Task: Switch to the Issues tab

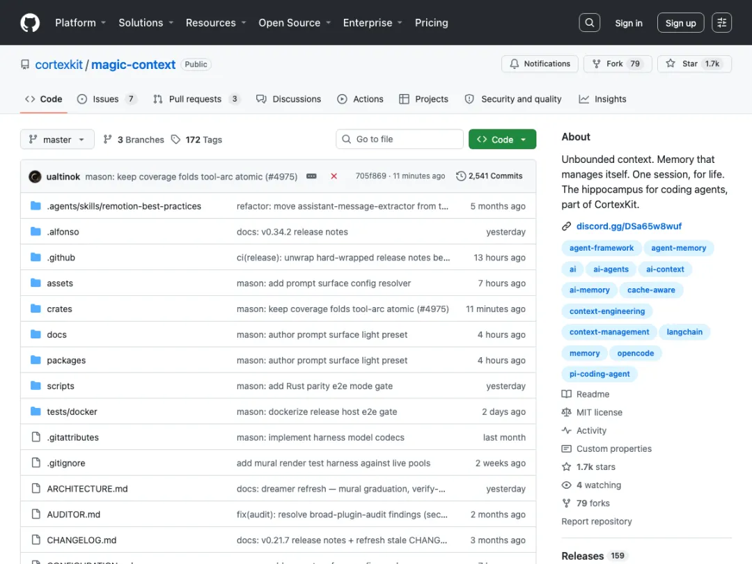Action: coord(107,100)
